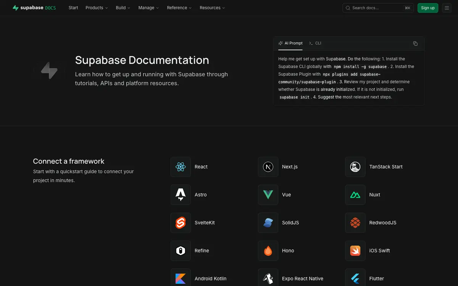Open the SolidJS icon
The width and height of the screenshot is (458, 286).
pyautogui.click(x=268, y=223)
